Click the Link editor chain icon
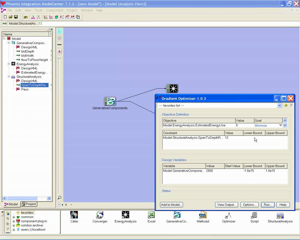300x240 pixels. [x=26, y=17]
